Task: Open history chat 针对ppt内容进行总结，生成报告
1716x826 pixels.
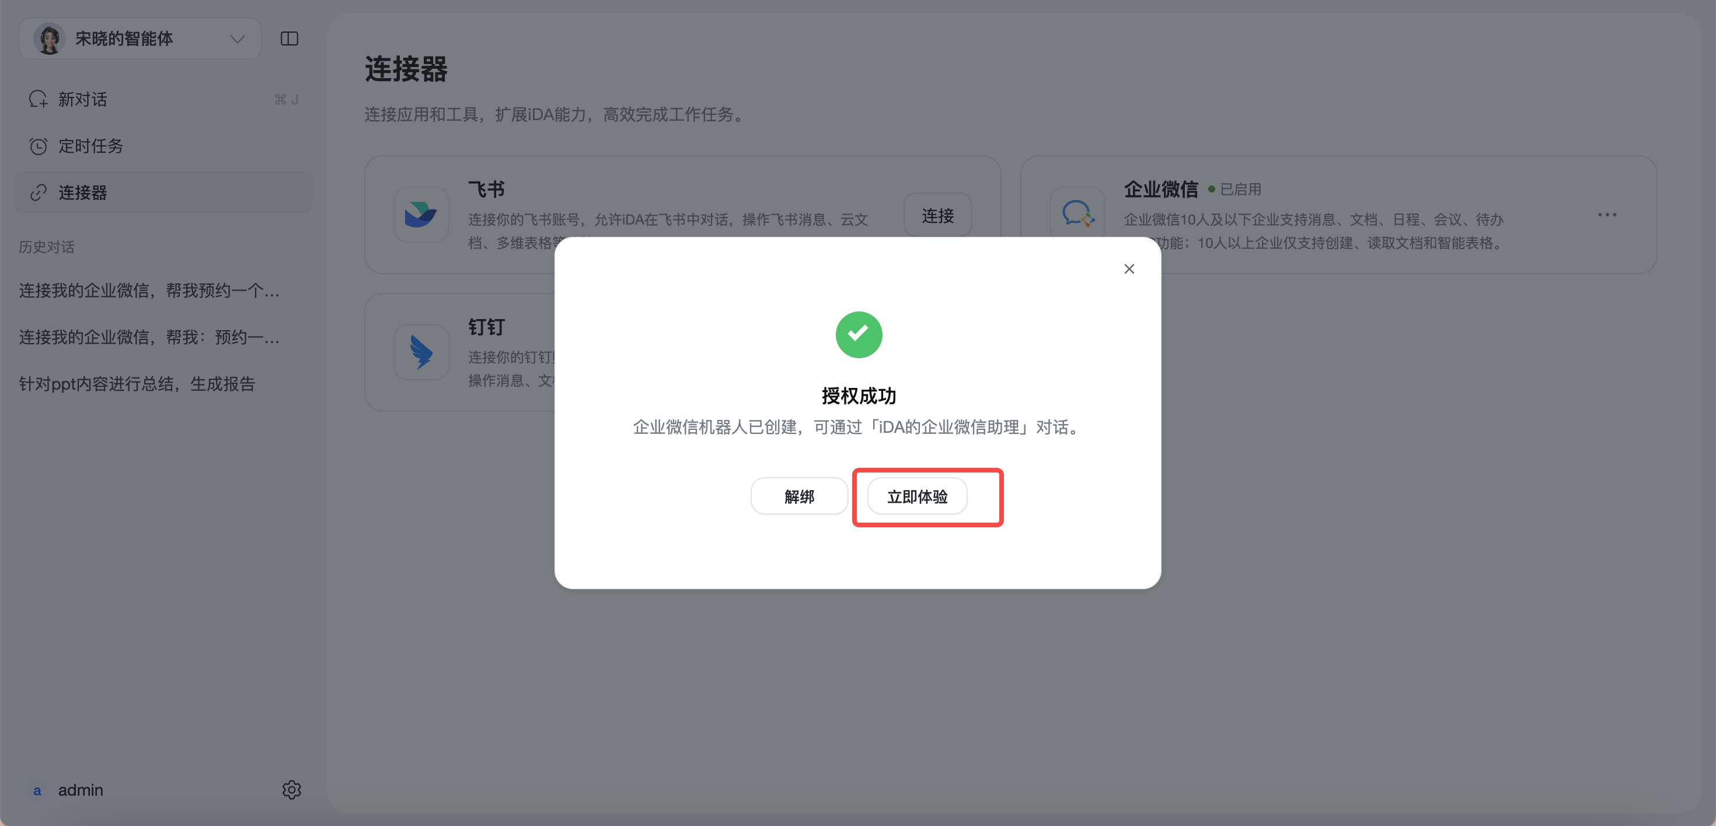Action: point(137,384)
